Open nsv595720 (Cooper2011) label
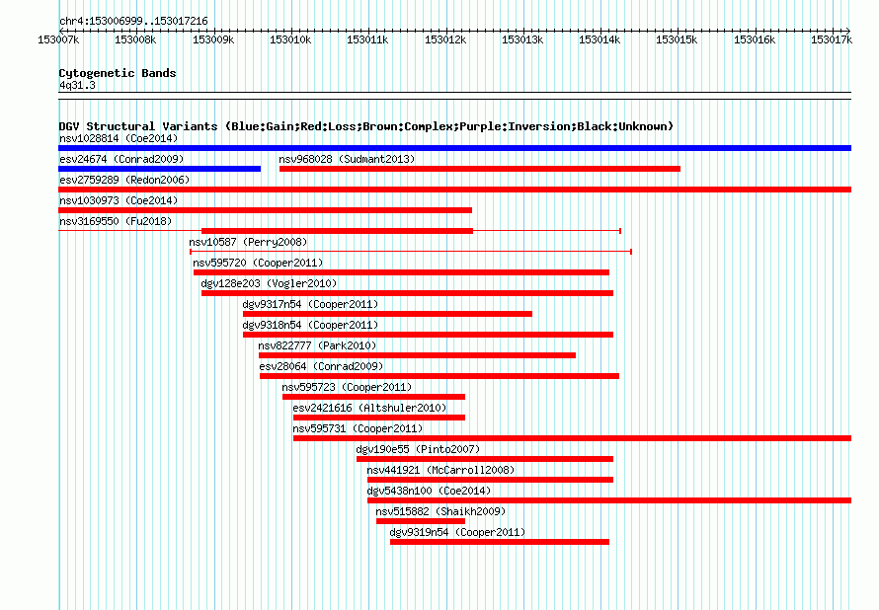Viewport: 879px width, 610px height. pos(258,263)
